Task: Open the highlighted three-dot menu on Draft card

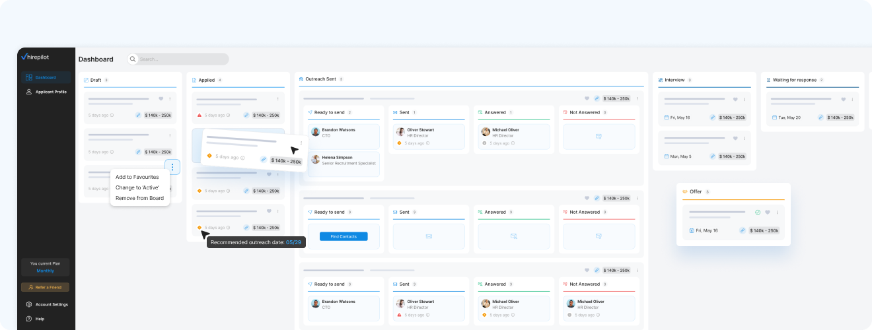Action: (172, 167)
